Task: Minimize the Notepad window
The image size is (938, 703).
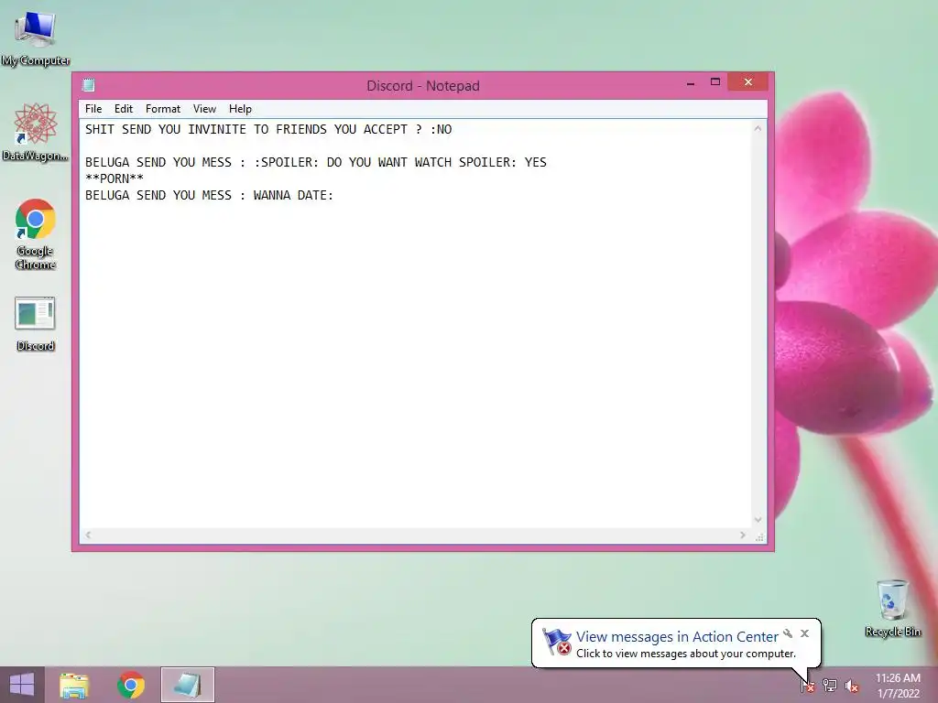Action: pyautogui.click(x=691, y=82)
